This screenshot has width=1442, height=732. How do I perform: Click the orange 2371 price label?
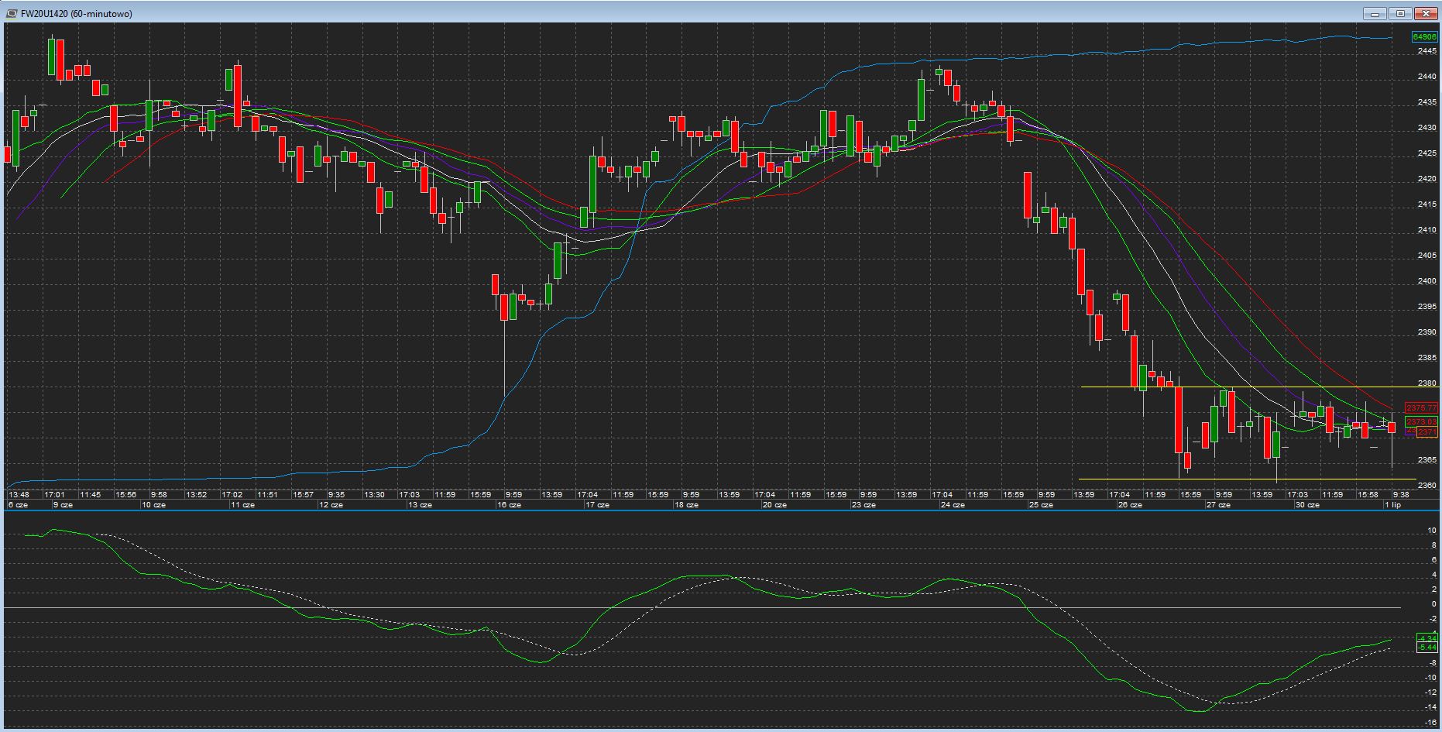(x=1427, y=431)
